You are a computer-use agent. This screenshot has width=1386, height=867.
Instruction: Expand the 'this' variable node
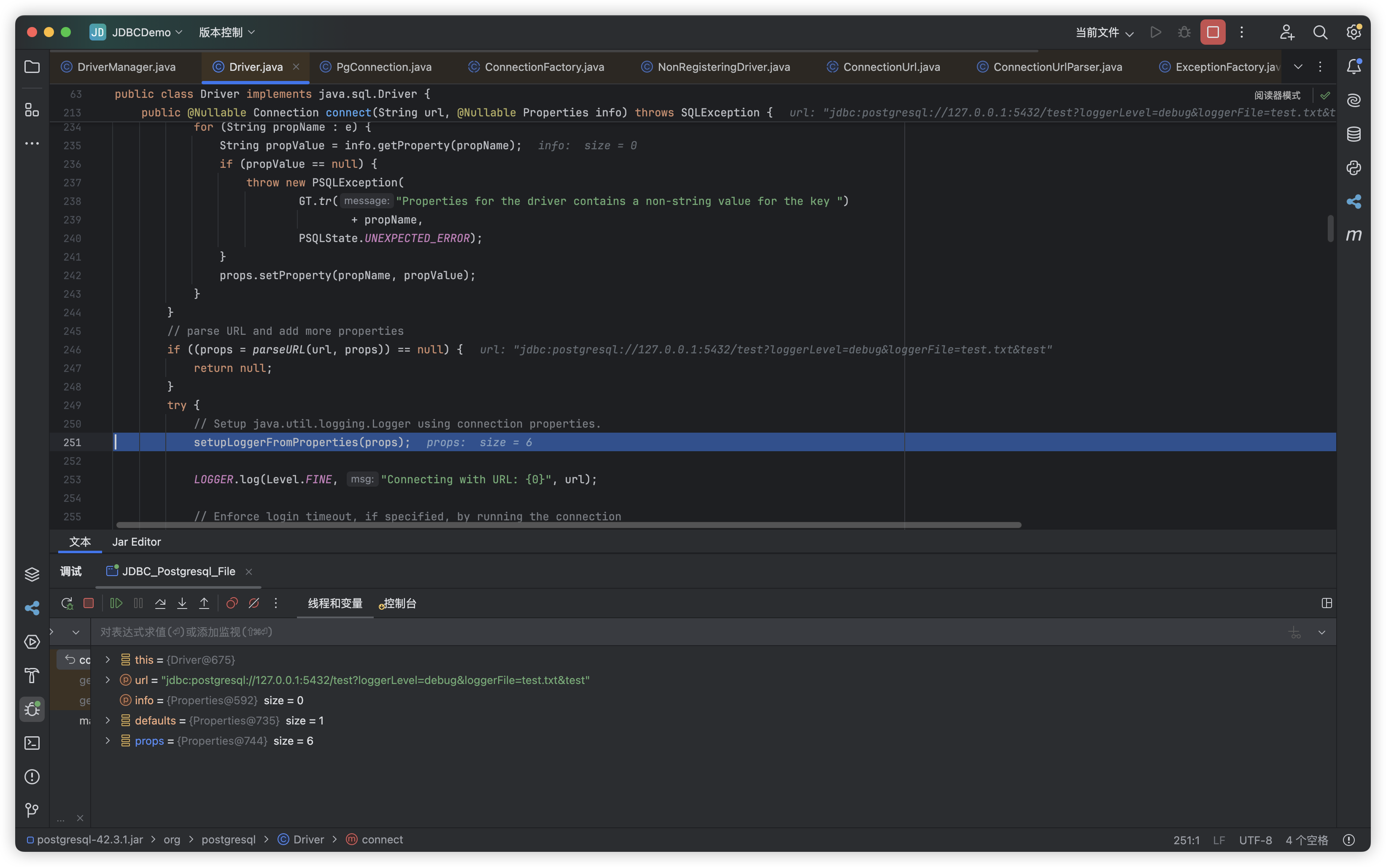pos(107,660)
